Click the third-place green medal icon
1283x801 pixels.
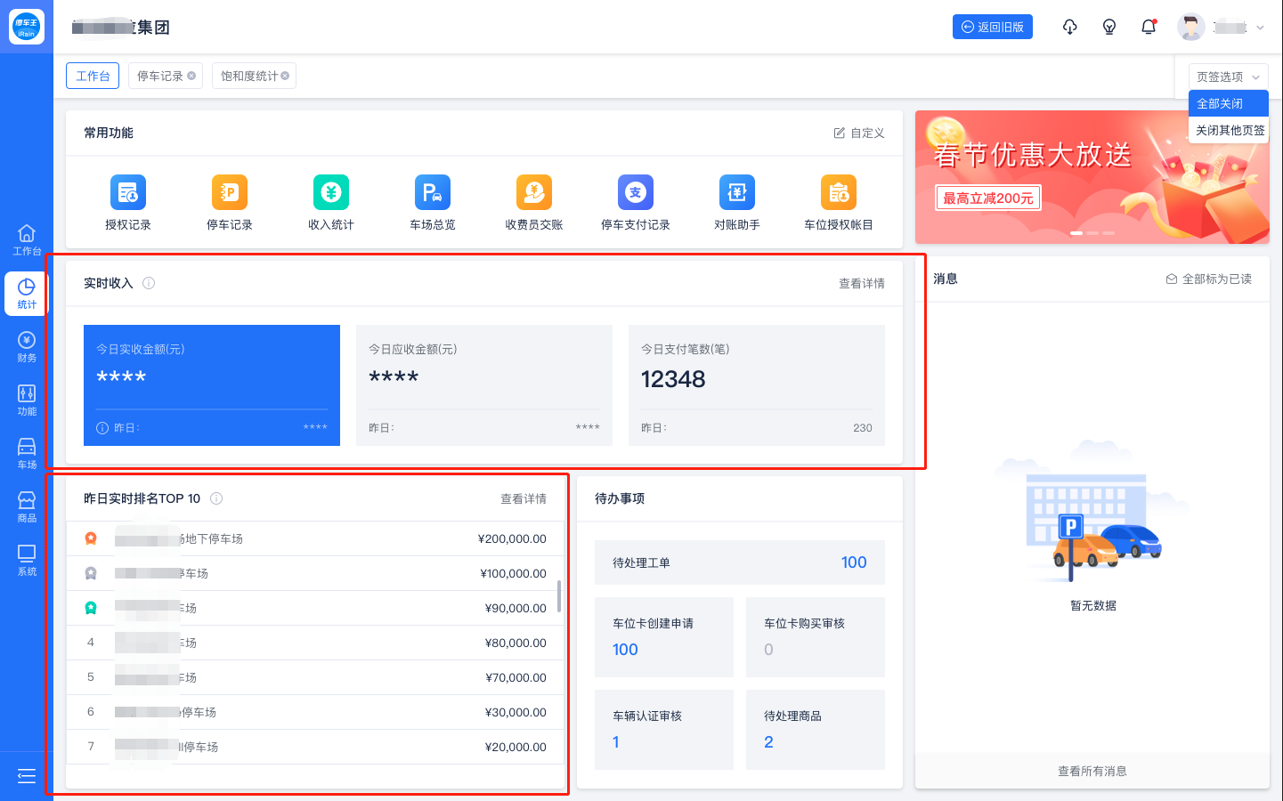(x=91, y=608)
